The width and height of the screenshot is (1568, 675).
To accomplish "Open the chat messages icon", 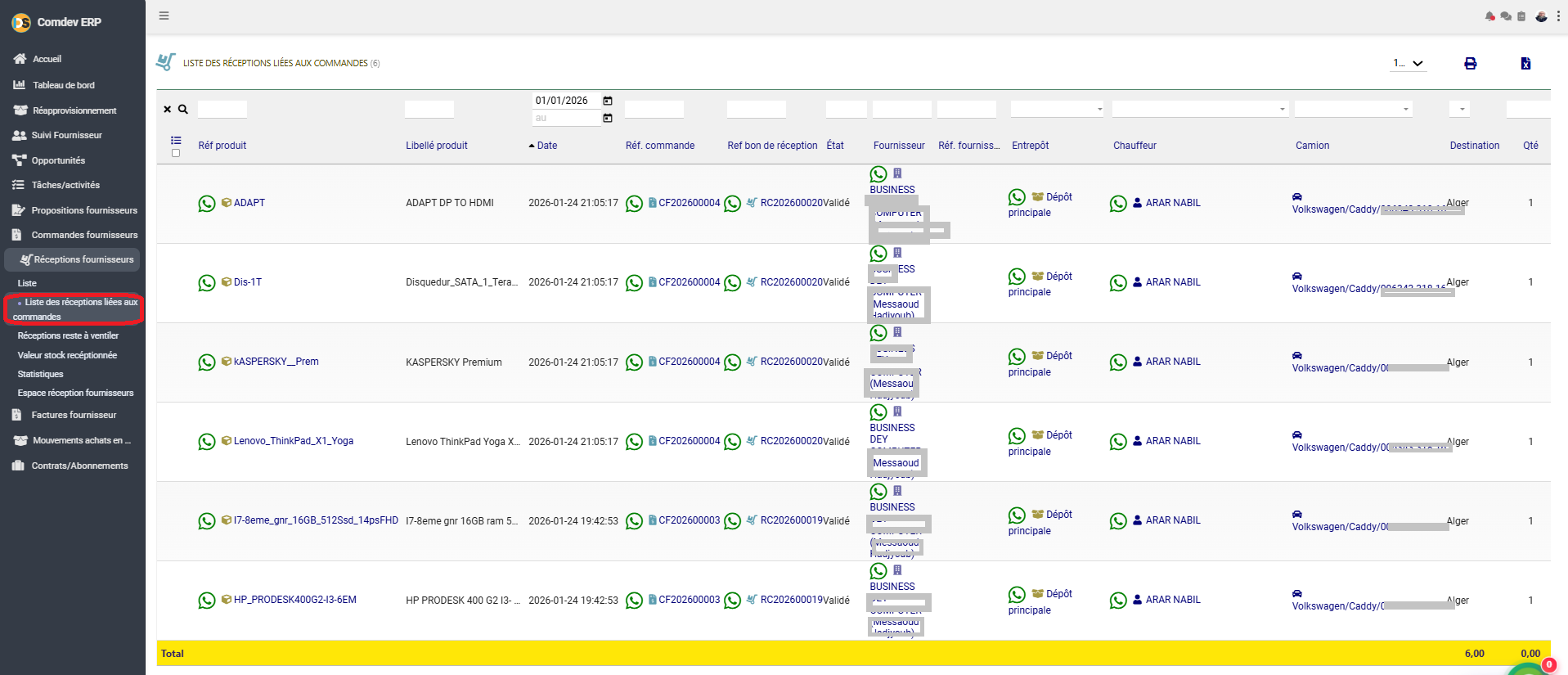I will (x=1506, y=16).
